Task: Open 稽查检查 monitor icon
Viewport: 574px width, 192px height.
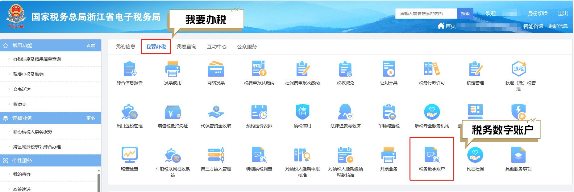Action: [130, 155]
